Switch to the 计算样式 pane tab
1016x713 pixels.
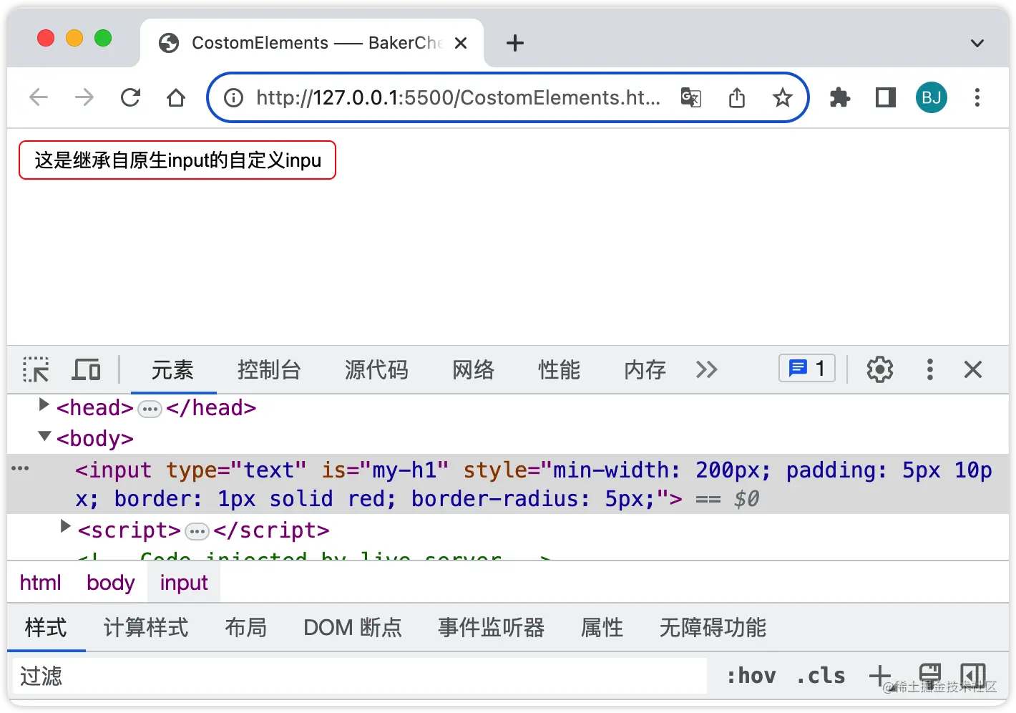pos(146,628)
